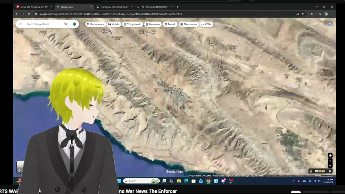Zoom out with the minus button

(x=330, y=165)
